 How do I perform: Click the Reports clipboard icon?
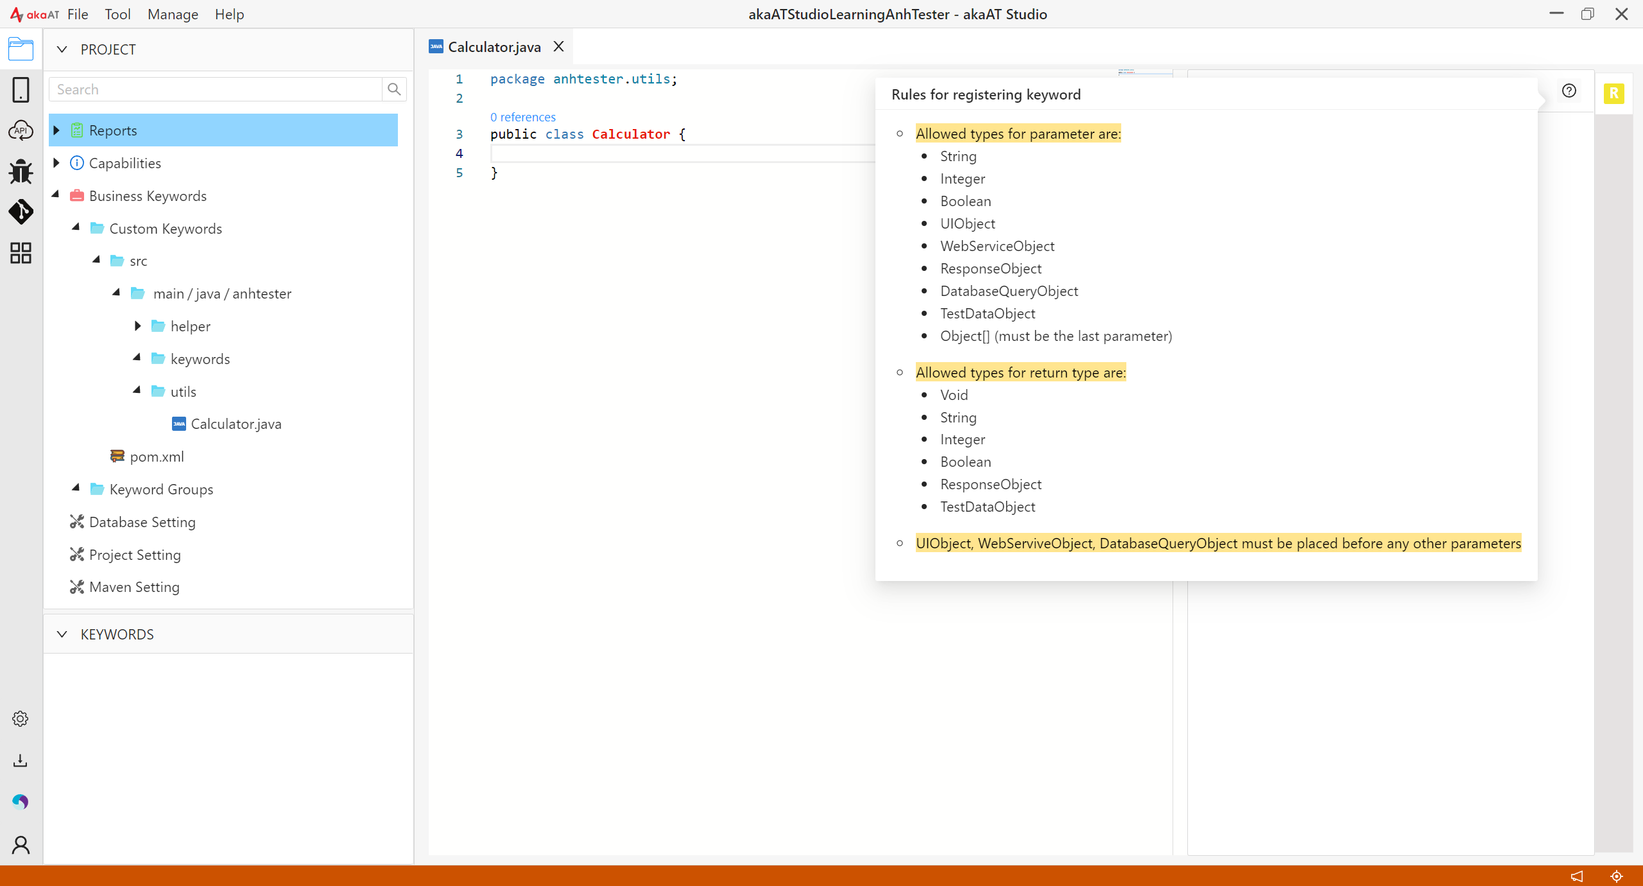(x=77, y=130)
